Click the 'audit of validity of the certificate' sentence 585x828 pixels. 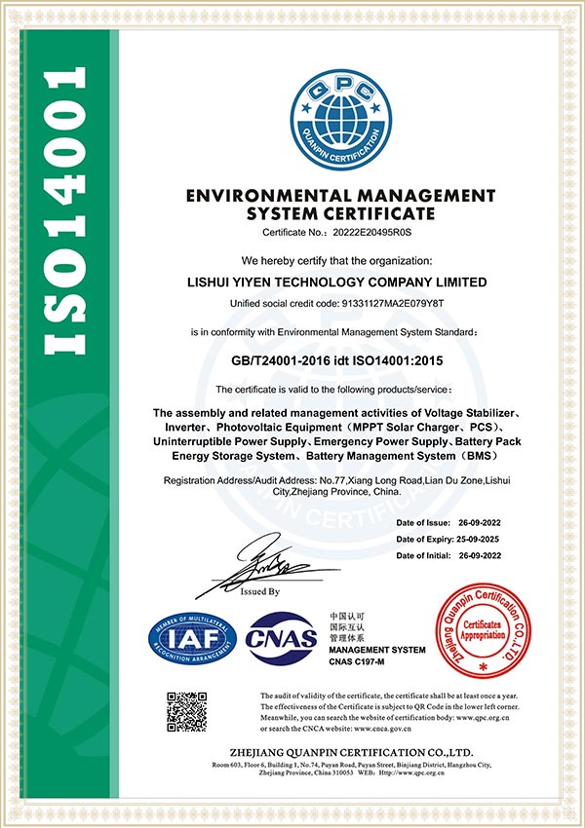tap(389, 696)
